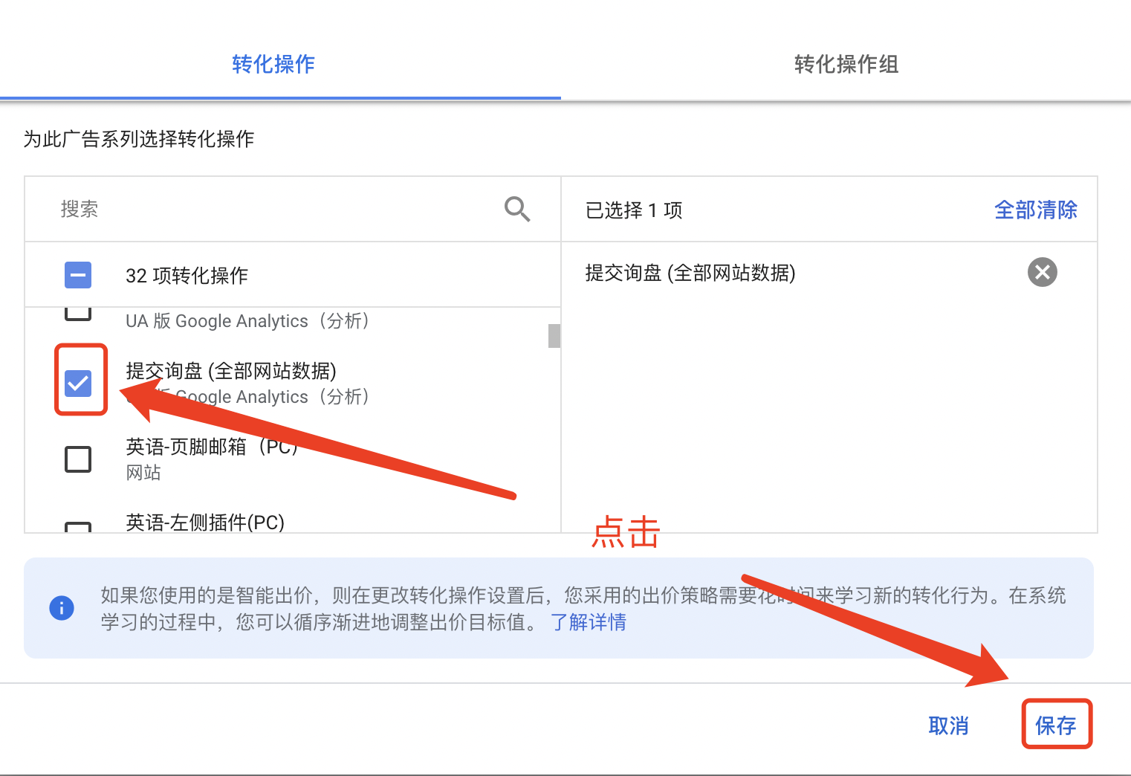The image size is (1131, 776).
Task: Click the 取消 button to cancel
Action: point(948,725)
